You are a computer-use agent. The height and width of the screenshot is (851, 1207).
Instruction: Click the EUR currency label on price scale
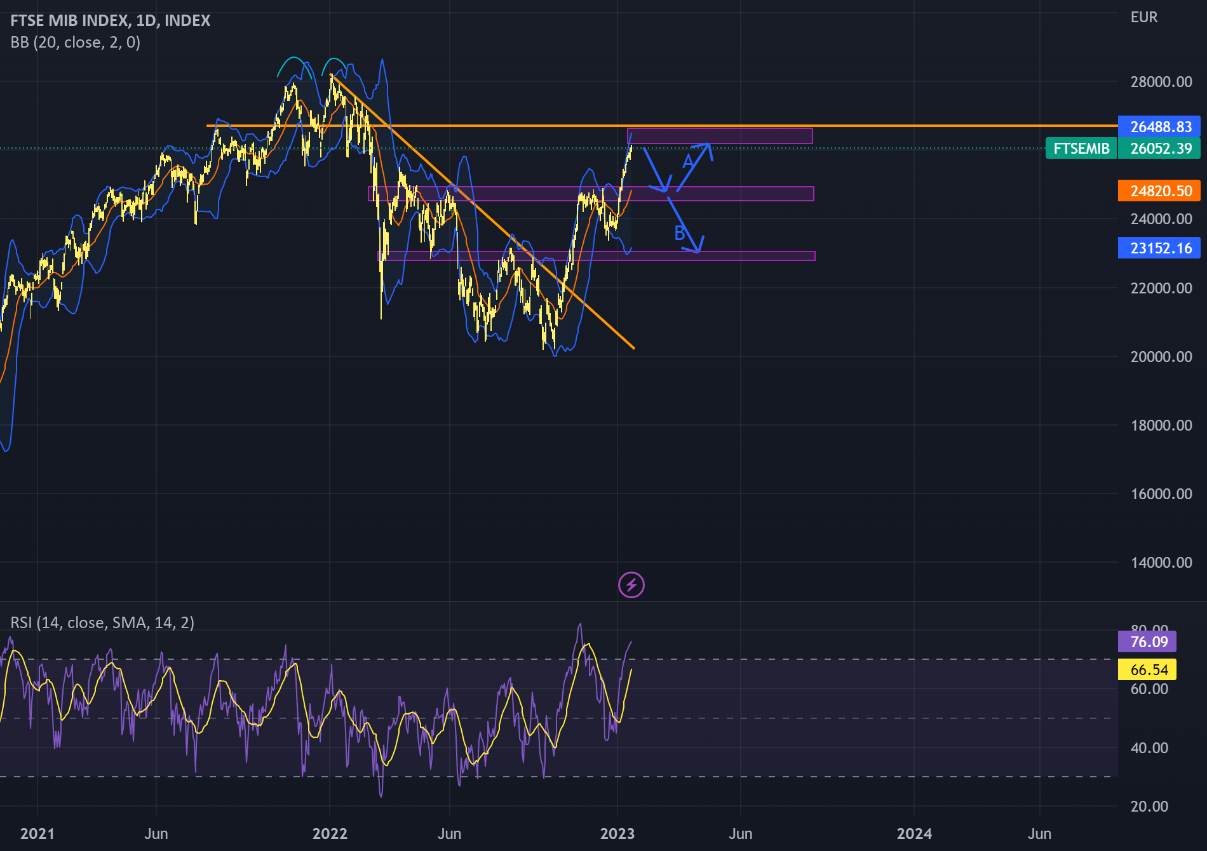pyautogui.click(x=1143, y=17)
